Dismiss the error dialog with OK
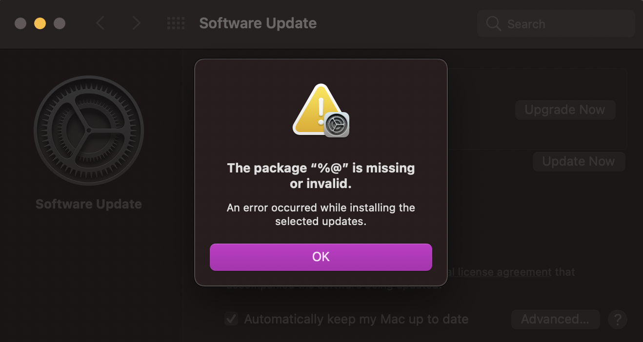 pos(321,257)
